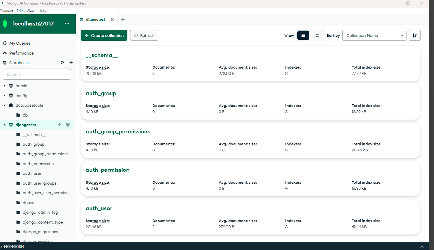Open the __schema__ collection card
Viewport: 434px width, 250px height.
click(251, 64)
